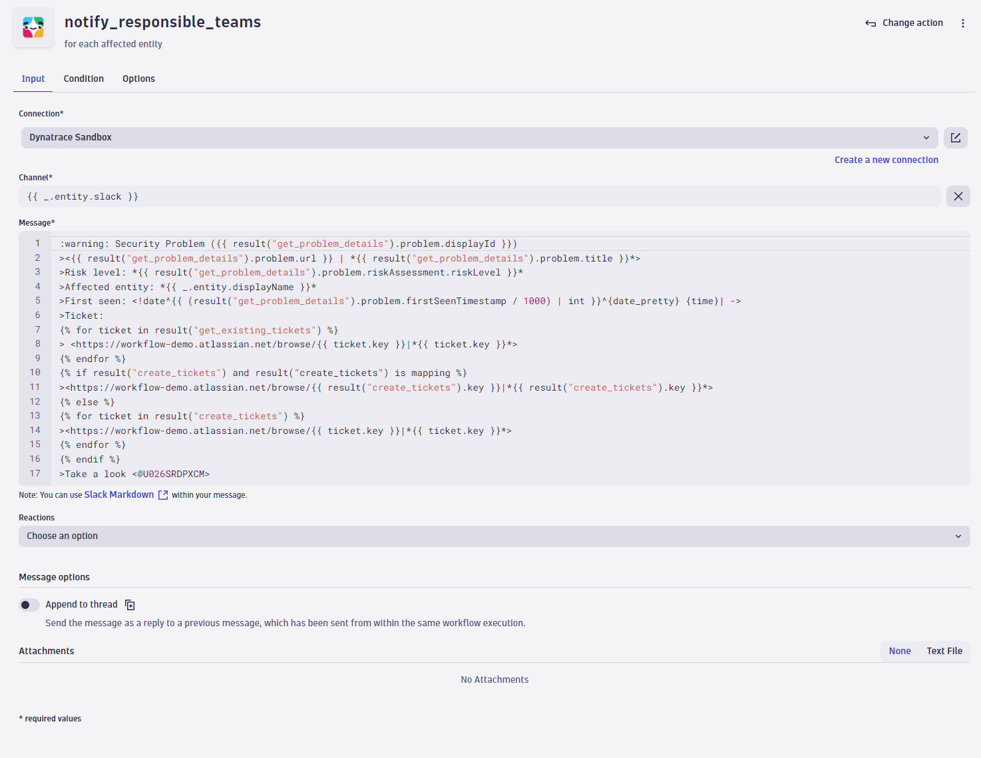Click message editor line 1 warning text
981x758 pixels.
[288, 244]
